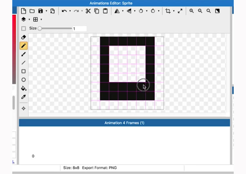Click the New file icon
The height and width of the screenshot is (174, 246).
[24, 11]
